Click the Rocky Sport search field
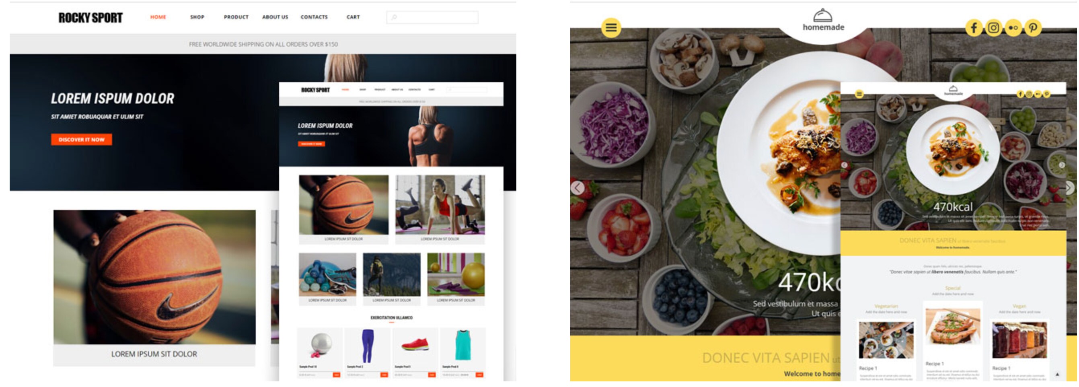The height and width of the screenshot is (387, 1079). tap(432, 17)
